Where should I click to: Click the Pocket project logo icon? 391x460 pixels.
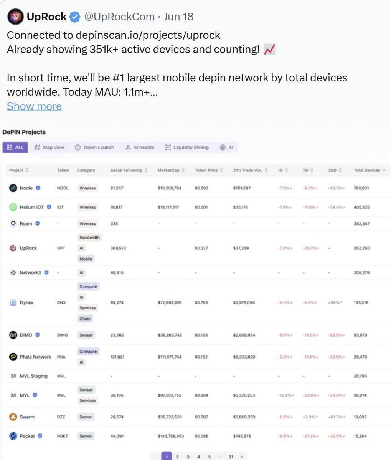click(x=13, y=436)
